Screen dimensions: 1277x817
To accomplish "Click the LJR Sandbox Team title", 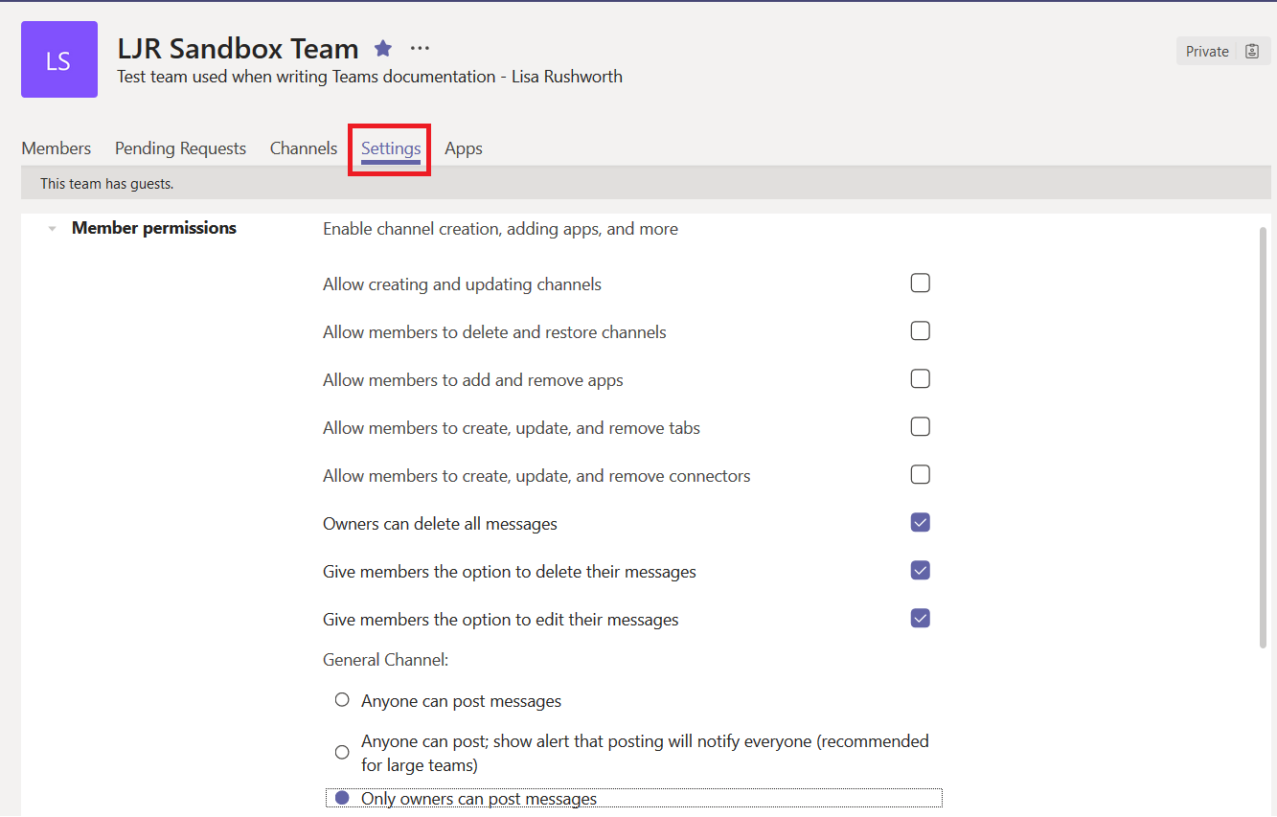I will click(239, 48).
